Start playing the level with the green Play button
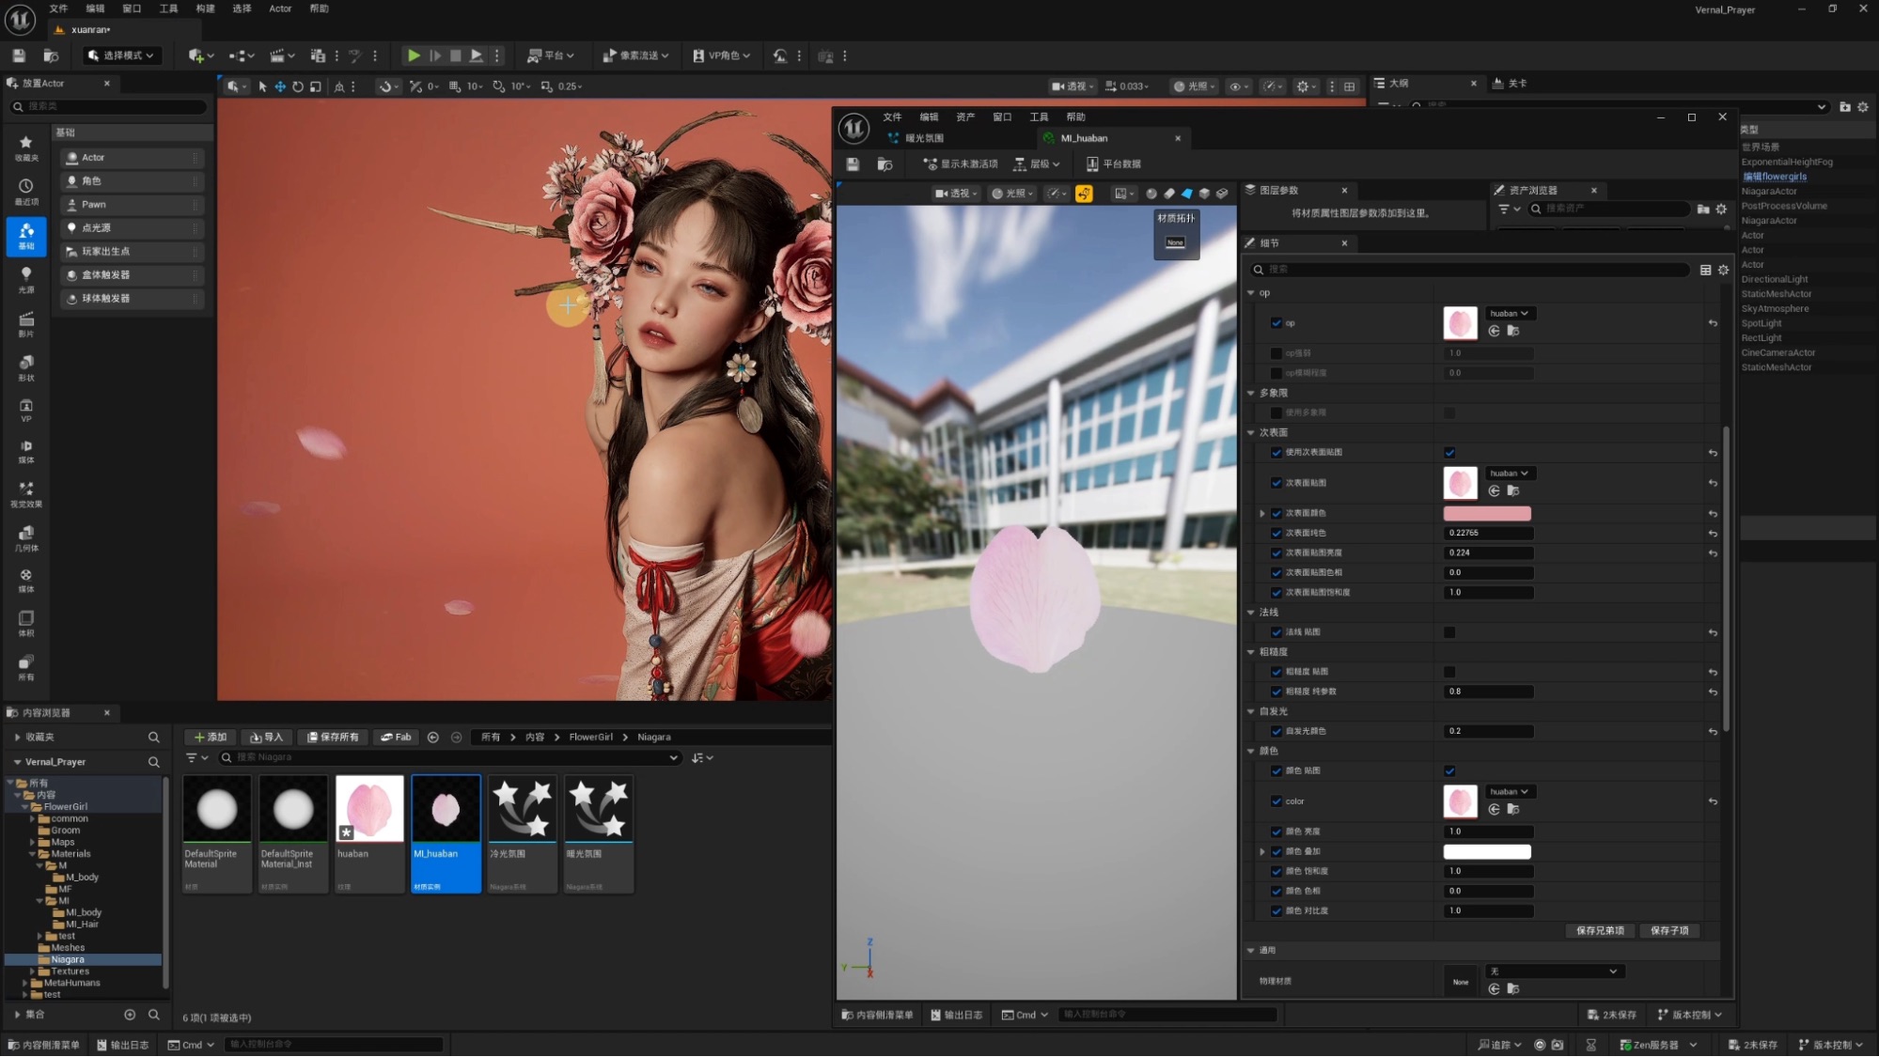Screen dimensions: 1879x1057 414,56
